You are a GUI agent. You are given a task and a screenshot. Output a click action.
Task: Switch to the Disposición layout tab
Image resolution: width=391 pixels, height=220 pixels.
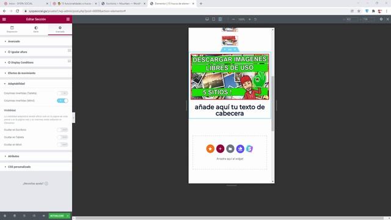pyautogui.click(x=12, y=29)
